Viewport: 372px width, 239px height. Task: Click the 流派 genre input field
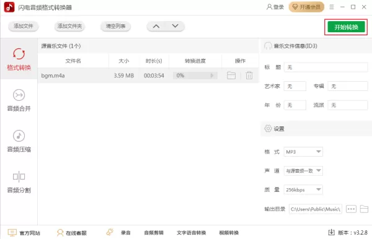tap(348, 105)
